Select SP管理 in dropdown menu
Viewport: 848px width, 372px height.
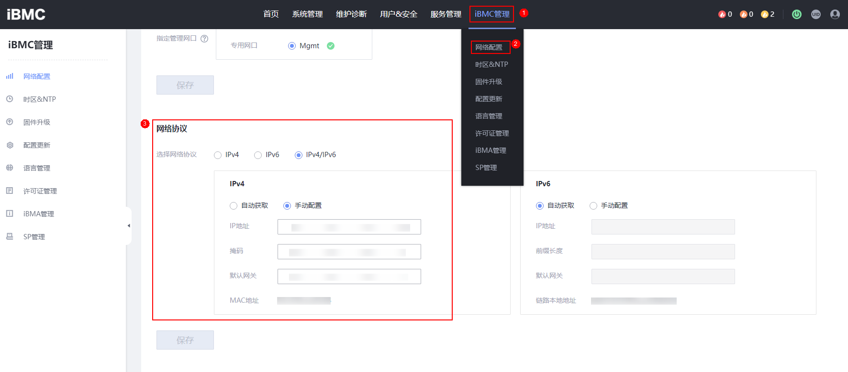tap(486, 168)
